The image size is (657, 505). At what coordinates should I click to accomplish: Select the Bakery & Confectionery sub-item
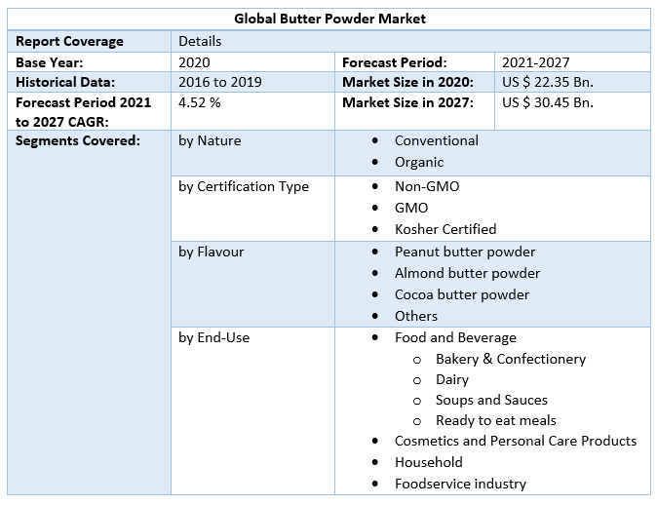point(511,359)
